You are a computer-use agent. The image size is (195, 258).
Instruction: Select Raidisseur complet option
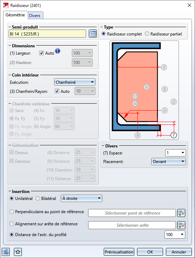[x=103, y=34]
